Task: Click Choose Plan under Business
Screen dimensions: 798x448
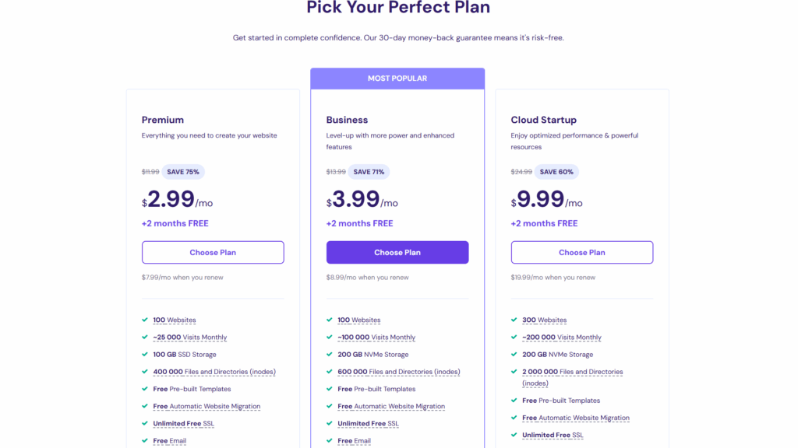Action: (397, 252)
